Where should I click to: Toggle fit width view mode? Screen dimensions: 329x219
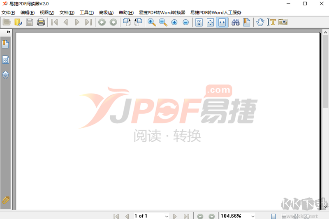point(222,22)
